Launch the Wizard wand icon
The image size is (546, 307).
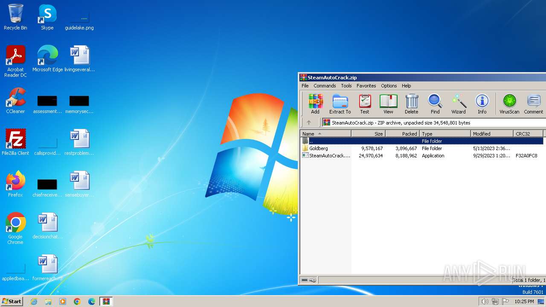click(459, 104)
